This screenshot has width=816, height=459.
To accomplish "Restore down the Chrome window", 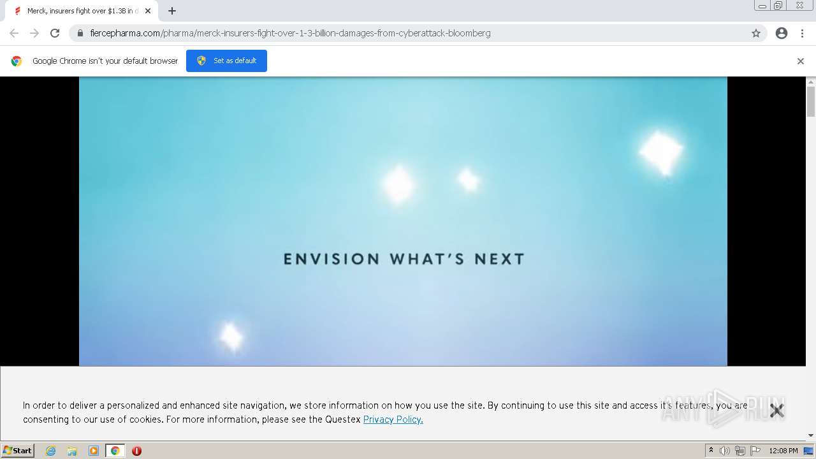I will tap(778, 6).
